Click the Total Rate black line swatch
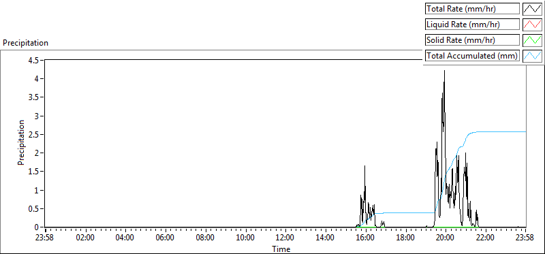Screen dimensions: 545x254 pos(533,9)
